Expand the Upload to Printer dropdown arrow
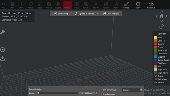The image size is (170, 96). [x=98, y=14]
